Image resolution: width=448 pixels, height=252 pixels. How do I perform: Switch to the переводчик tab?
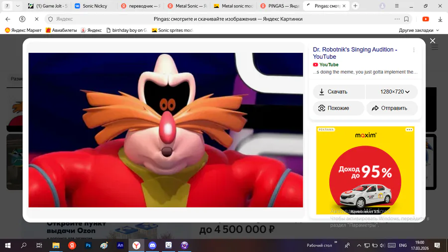pos(140,5)
